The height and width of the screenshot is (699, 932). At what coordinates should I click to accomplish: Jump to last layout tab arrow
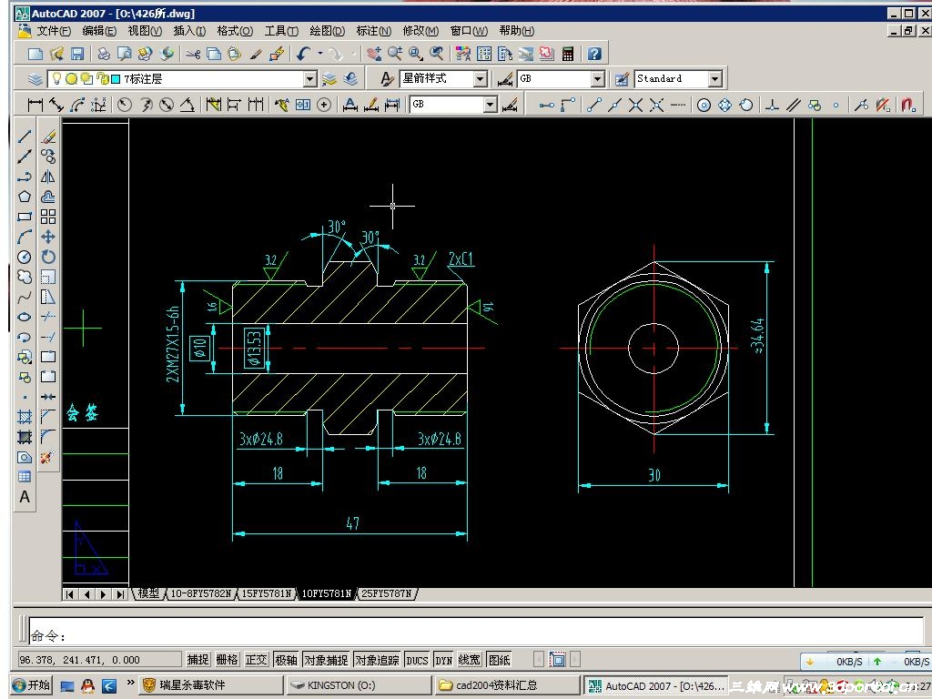pyautogui.click(x=121, y=593)
